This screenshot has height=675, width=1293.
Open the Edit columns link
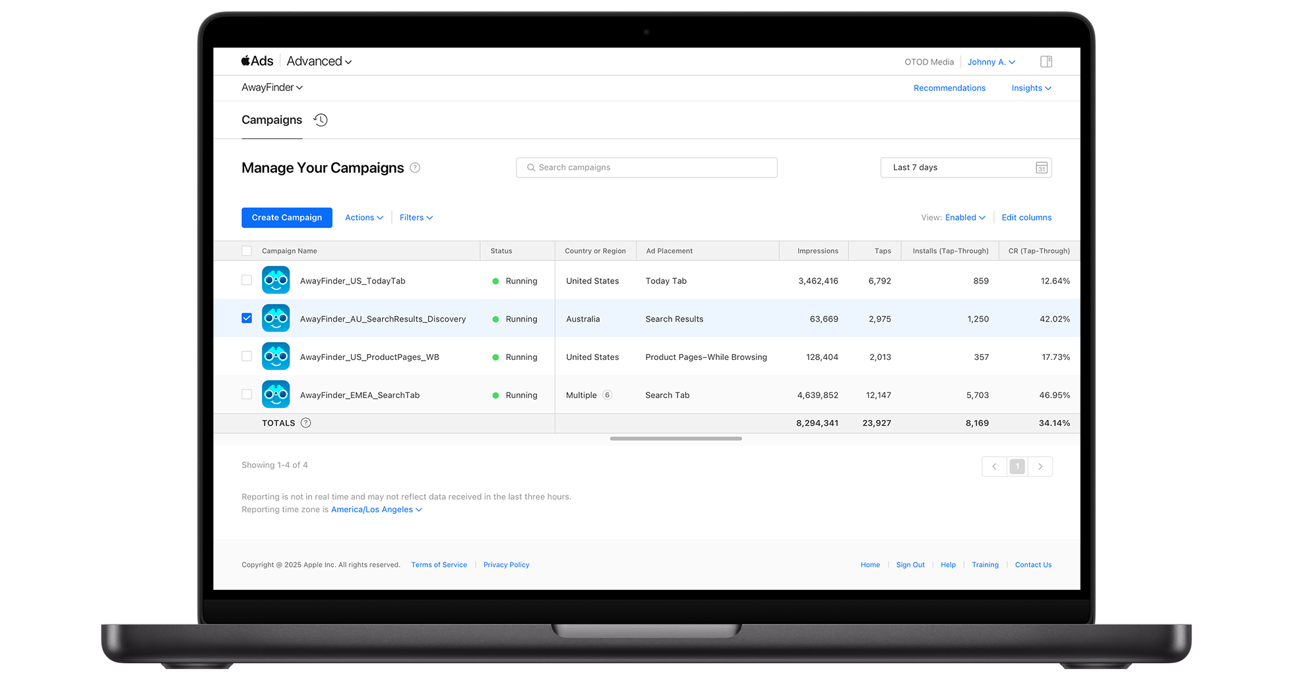(1026, 218)
